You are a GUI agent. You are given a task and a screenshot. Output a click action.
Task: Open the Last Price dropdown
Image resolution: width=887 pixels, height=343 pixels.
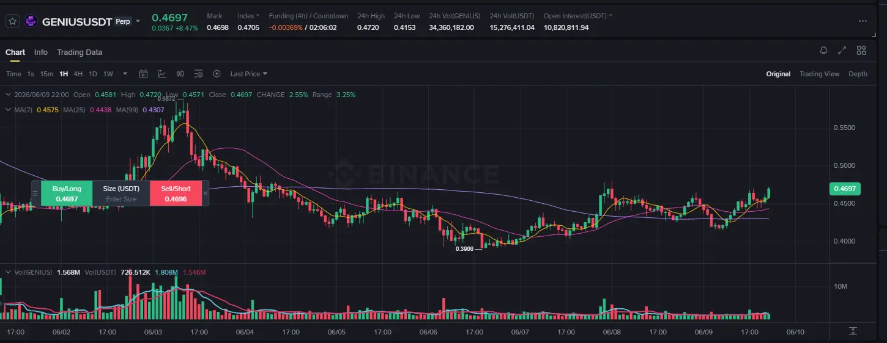pos(249,74)
